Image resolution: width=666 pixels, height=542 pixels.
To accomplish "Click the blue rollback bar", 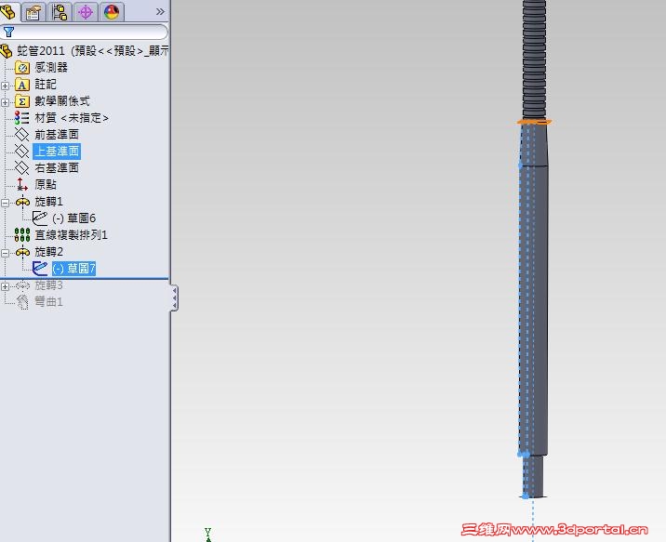I will click(x=84, y=278).
